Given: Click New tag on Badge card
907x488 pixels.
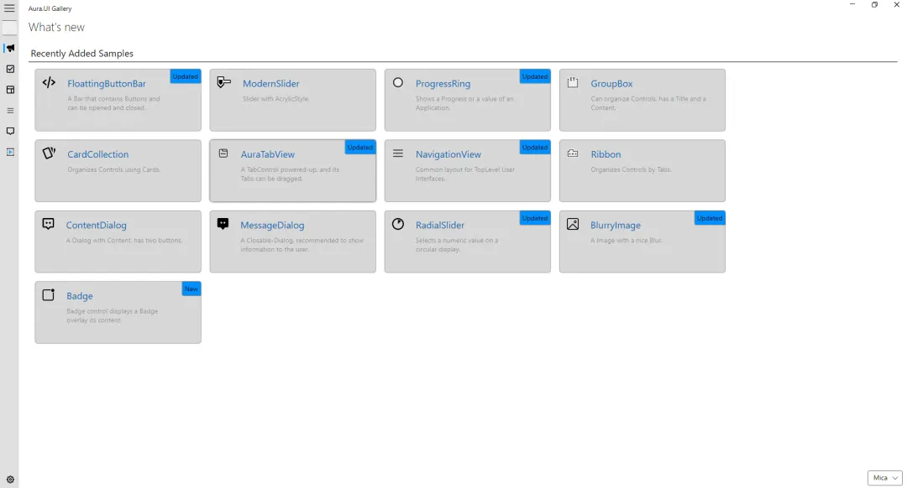Looking at the screenshot, I should (191, 288).
